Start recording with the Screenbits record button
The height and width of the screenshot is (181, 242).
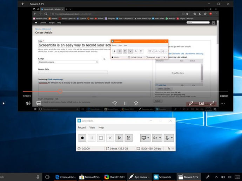[82, 138]
